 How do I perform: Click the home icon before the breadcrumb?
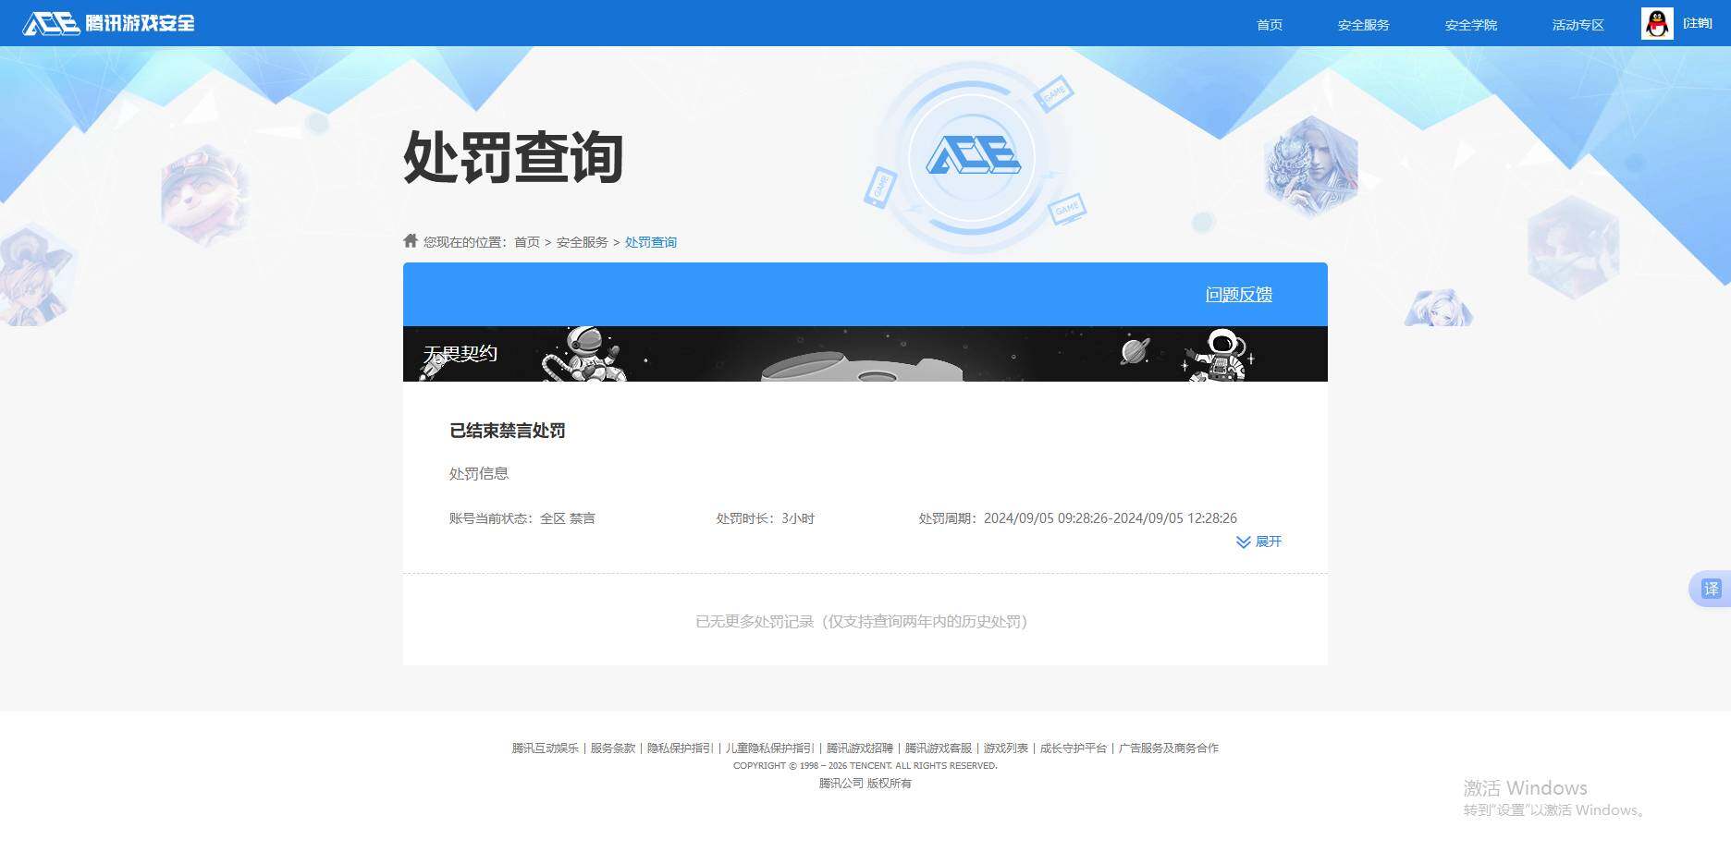pos(410,240)
